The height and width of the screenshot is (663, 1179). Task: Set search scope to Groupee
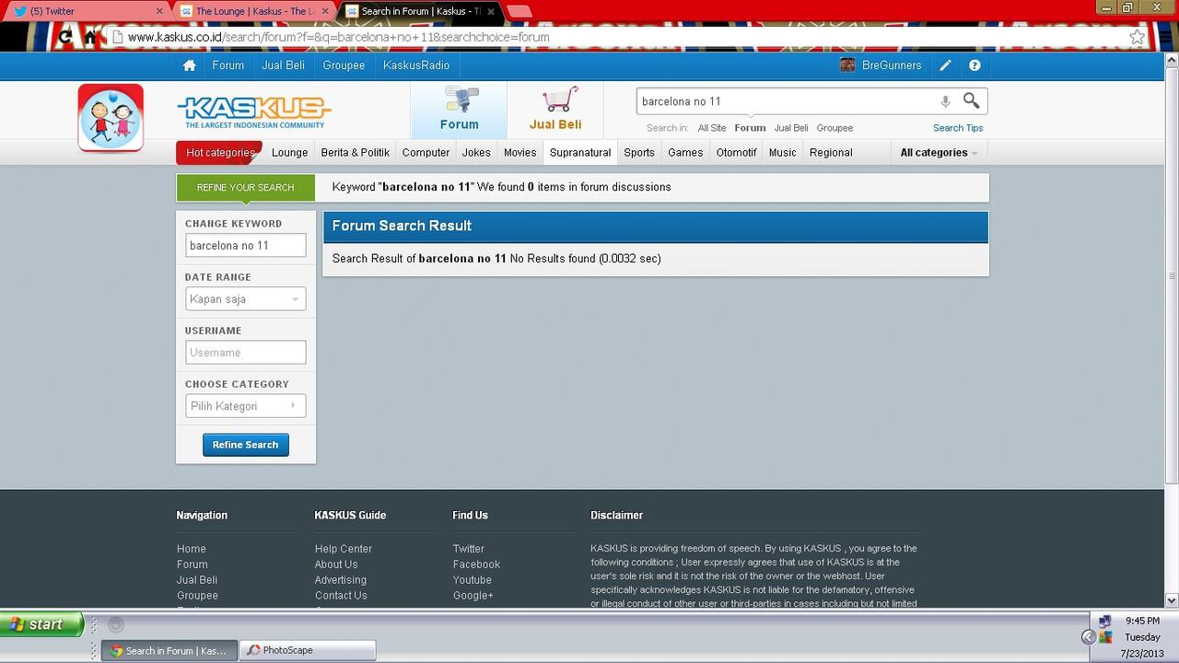click(x=835, y=128)
